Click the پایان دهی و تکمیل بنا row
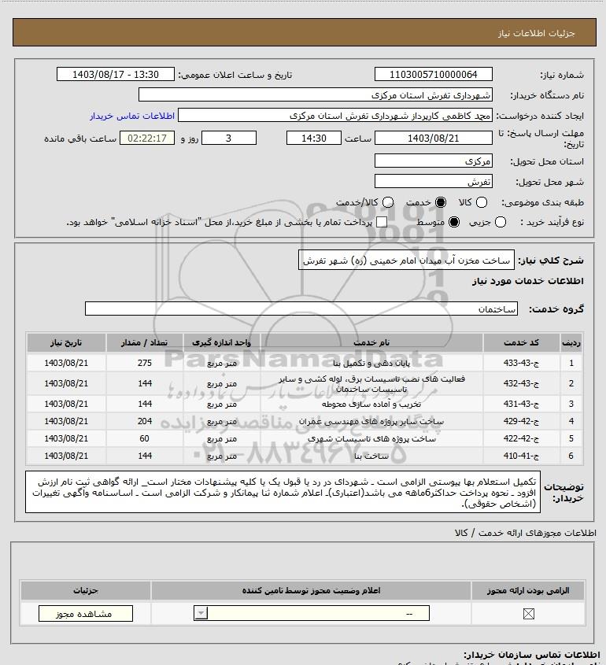Image resolution: width=606 pixels, height=665 pixels. tap(305, 363)
